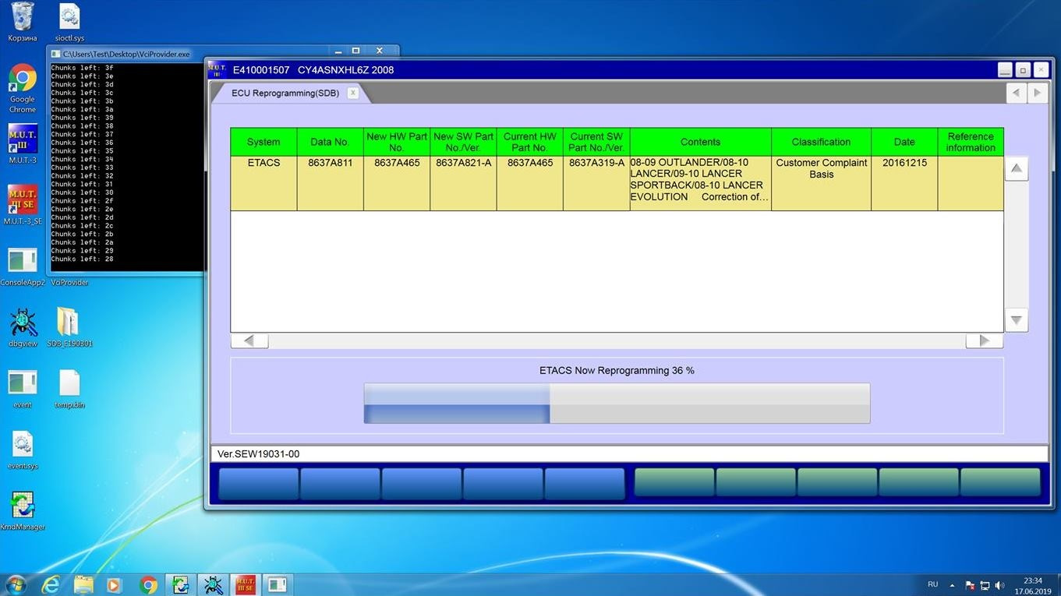This screenshot has height=596, width=1061.
Task: Open the network icon in system tray
Action: pyautogui.click(x=985, y=585)
